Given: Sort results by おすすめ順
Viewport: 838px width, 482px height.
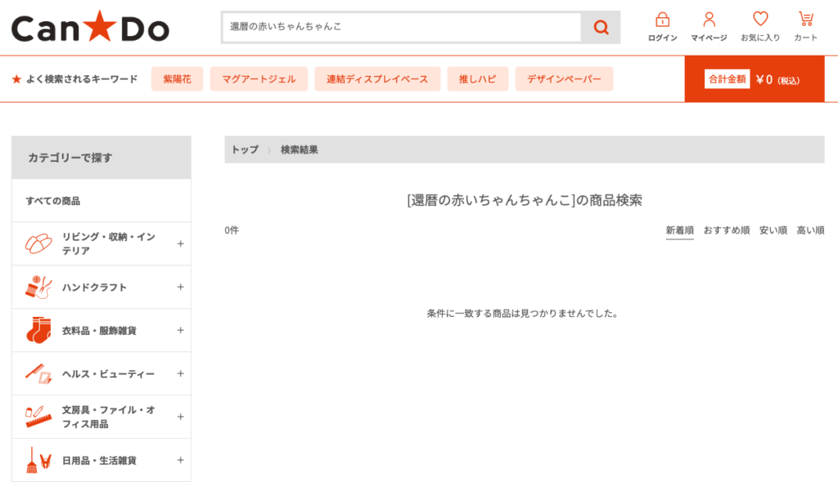Looking at the screenshot, I should click(x=727, y=230).
